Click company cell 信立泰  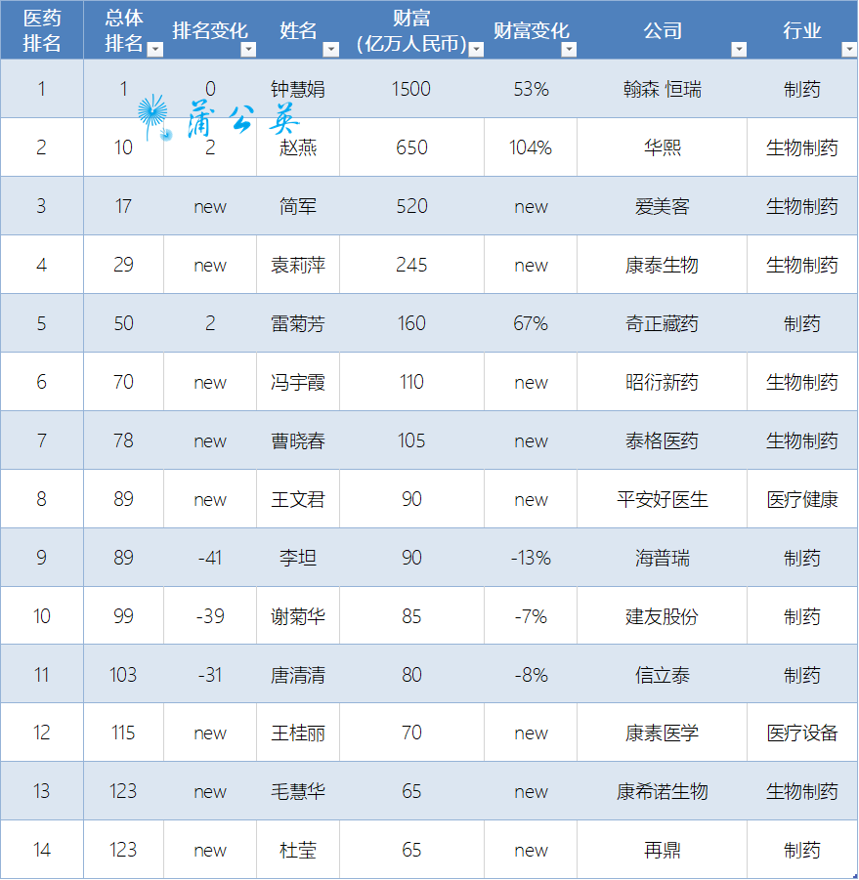pyautogui.click(x=662, y=675)
